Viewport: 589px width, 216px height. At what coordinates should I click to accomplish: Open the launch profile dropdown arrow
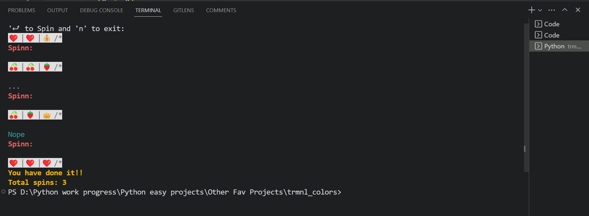(540, 10)
